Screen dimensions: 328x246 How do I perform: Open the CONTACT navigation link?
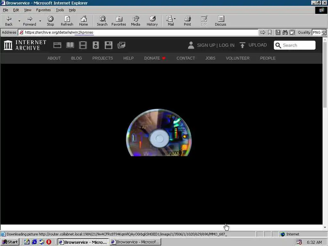click(185, 58)
